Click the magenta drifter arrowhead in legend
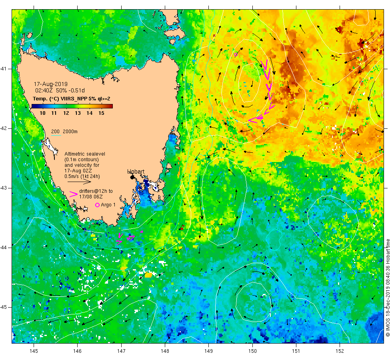 73,194
